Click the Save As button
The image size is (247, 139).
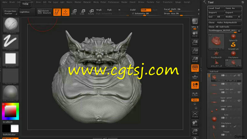click(233, 8)
